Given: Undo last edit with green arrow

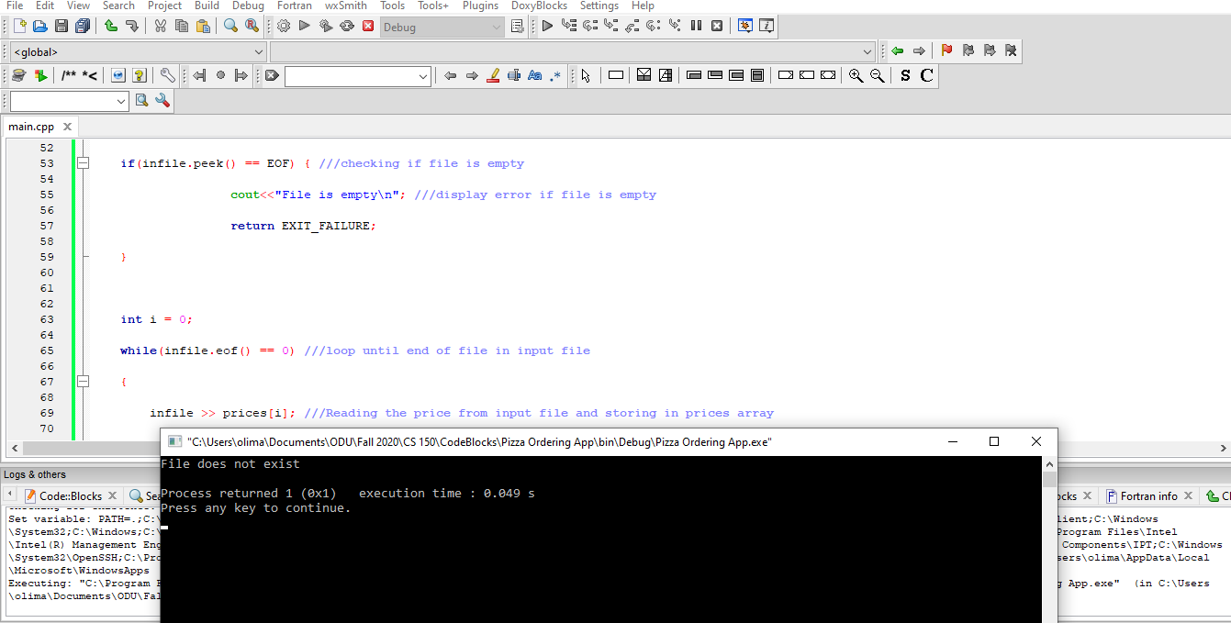Looking at the screenshot, I should (x=111, y=26).
